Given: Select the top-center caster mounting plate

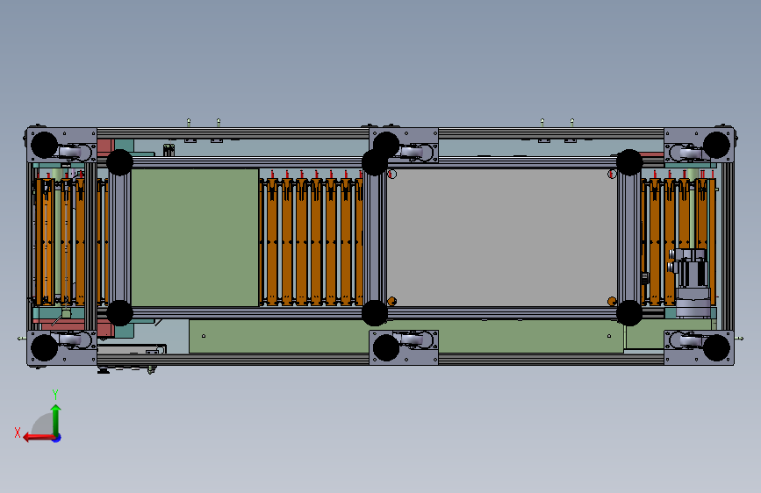Looking at the screenshot, I should [x=404, y=145].
